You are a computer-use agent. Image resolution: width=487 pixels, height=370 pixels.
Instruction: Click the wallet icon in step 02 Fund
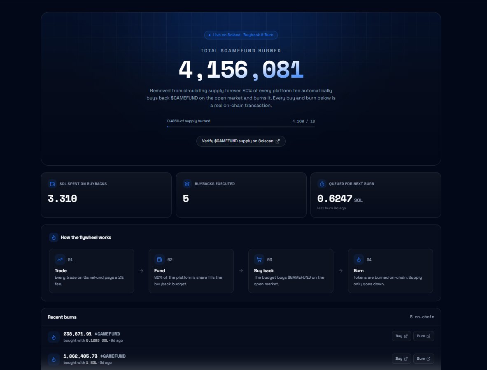(x=159, y=259)
